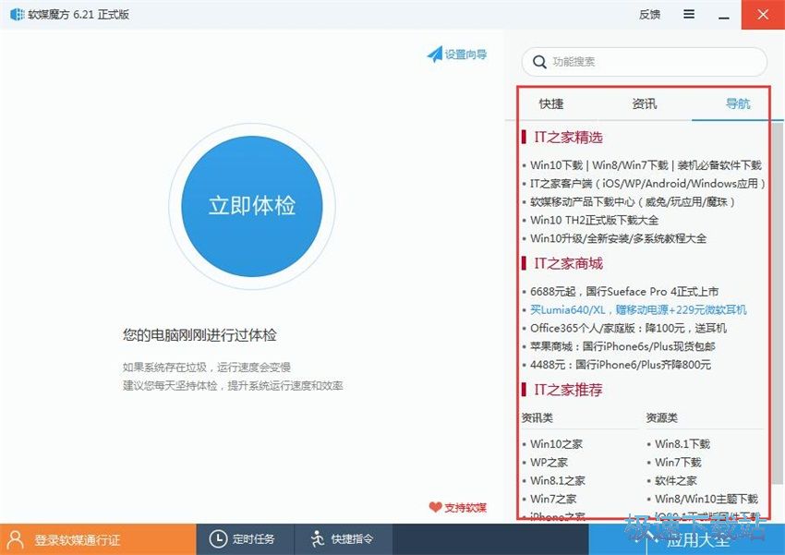Switch to the 快捷 tab
Viewport: 785px width, 555px height.
(x=551, y=103)
